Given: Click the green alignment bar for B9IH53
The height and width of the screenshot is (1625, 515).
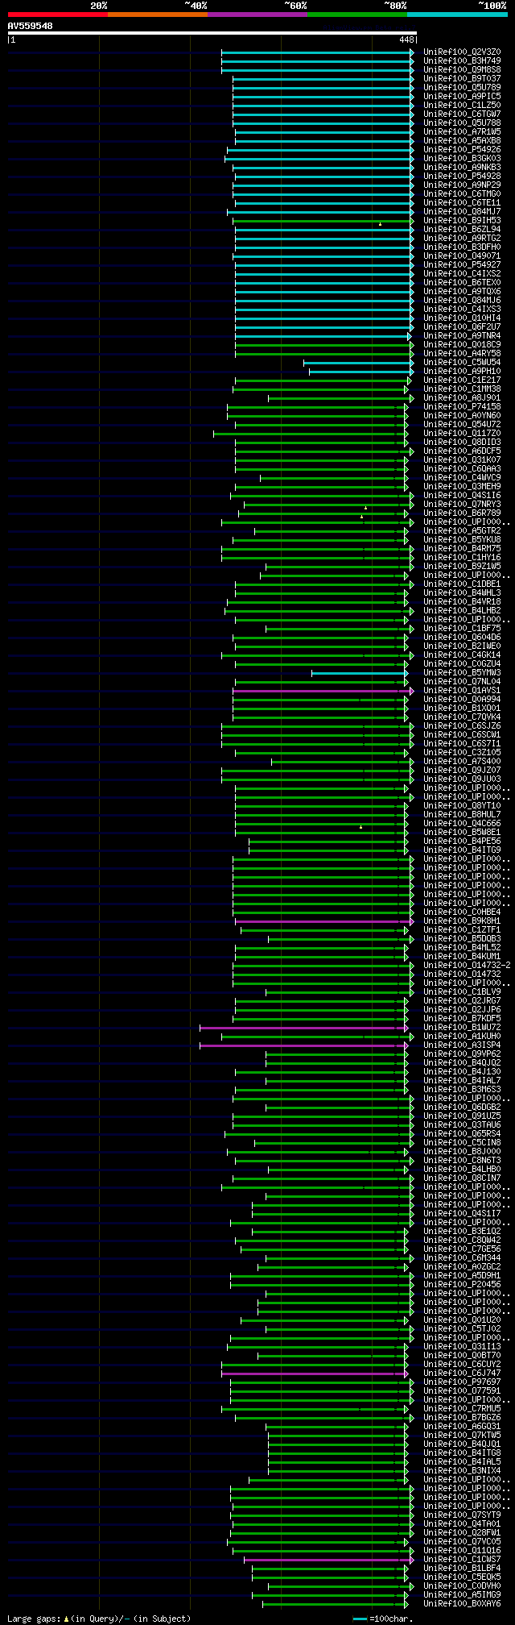Looking at the screenshot, I should click(322, 221).
